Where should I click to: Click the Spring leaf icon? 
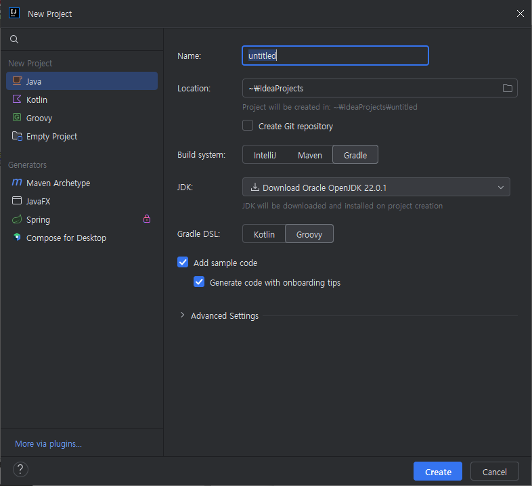pos(17,219)
